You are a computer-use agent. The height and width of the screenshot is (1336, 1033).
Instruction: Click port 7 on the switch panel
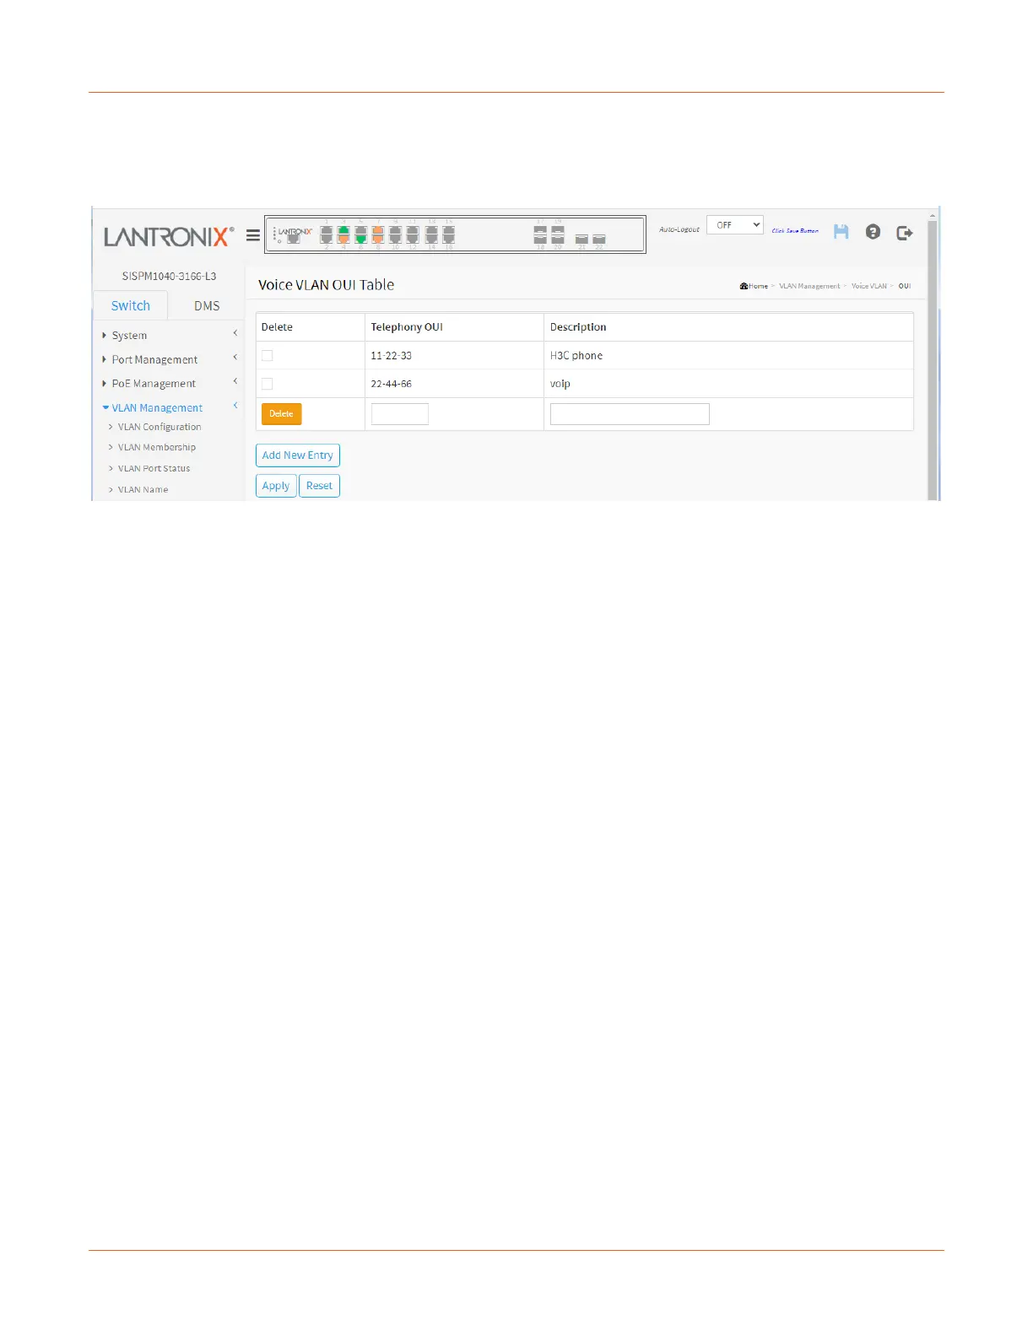pos(378,230)
